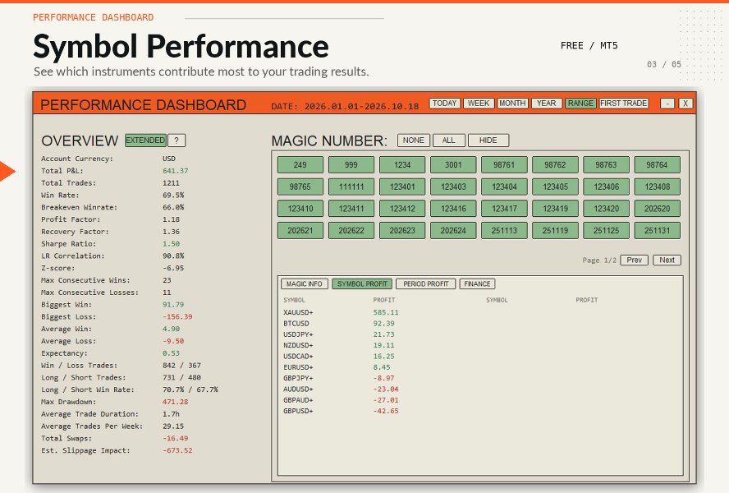The image size is (729, 493).
Task: Open the overview help question mark
Action: (x=177, y=141)
